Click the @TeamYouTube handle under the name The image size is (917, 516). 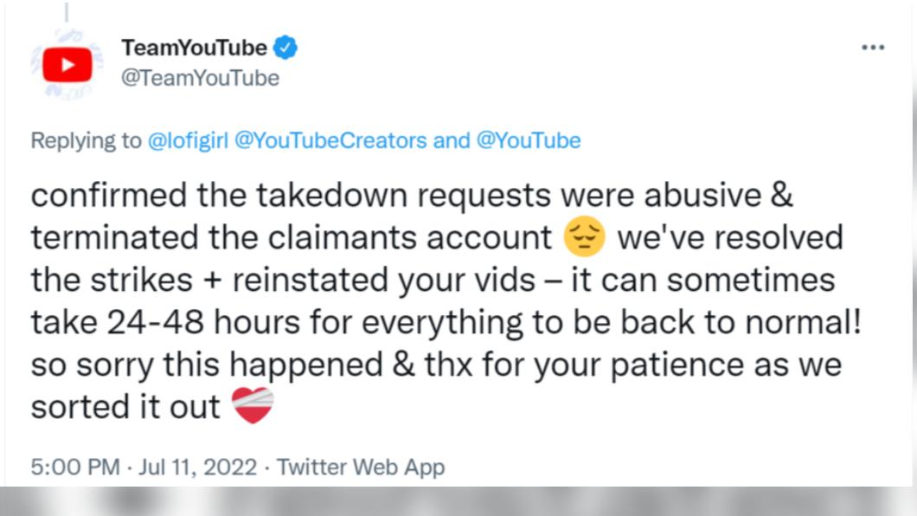point(200,78)
